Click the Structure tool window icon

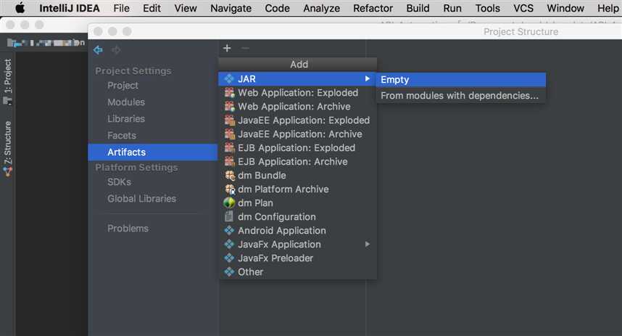click(8, 171)
